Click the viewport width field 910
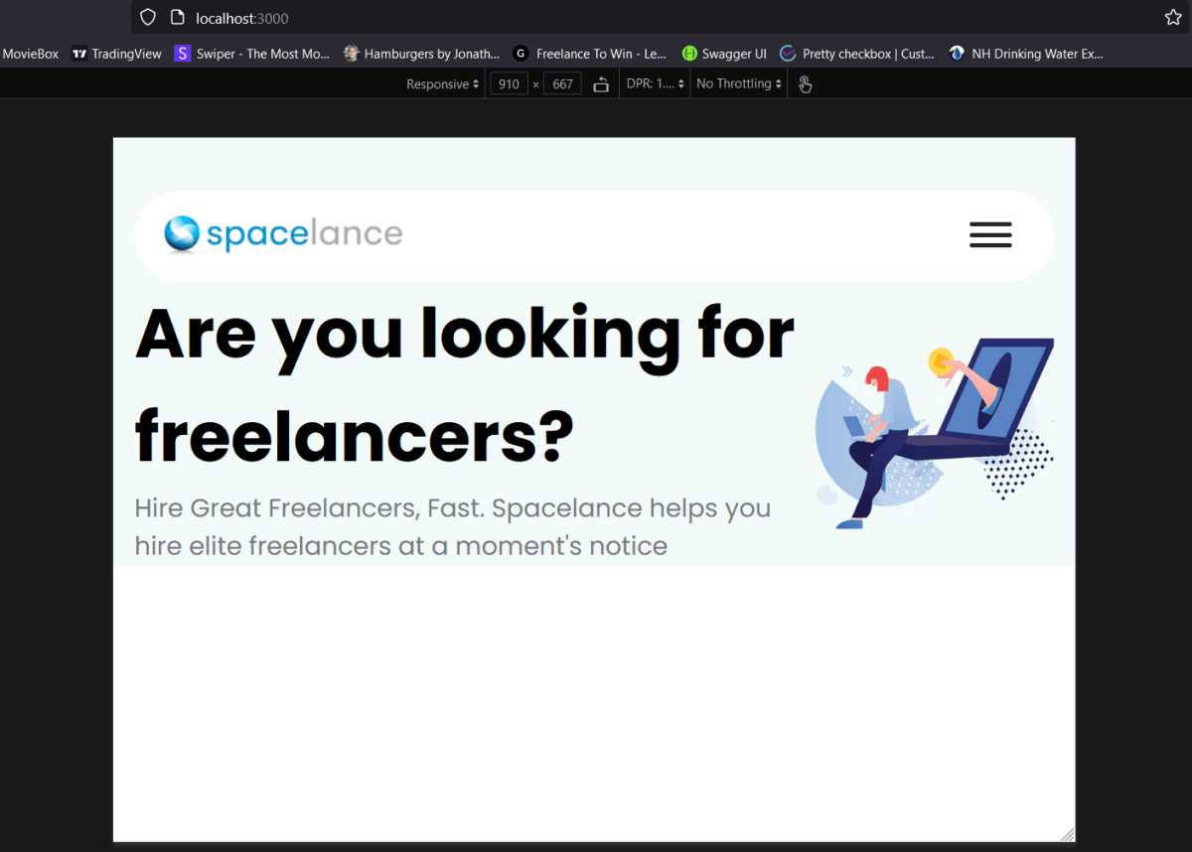Screen dimensions: 1192x852 [509, 84]
